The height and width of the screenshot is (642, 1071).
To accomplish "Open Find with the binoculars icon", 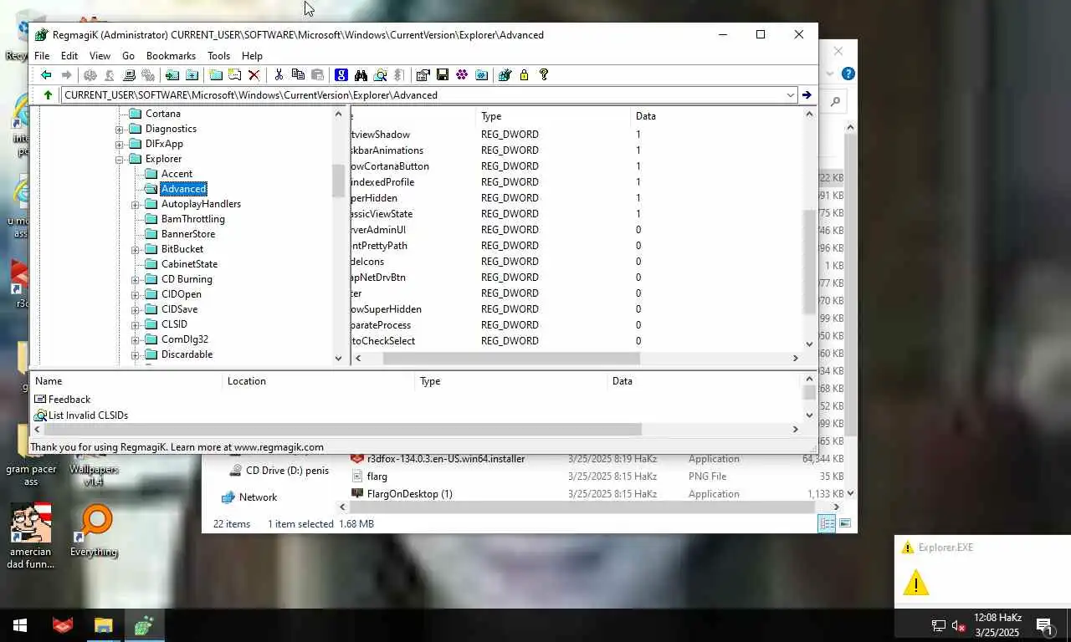I will [x=361, y=75].
